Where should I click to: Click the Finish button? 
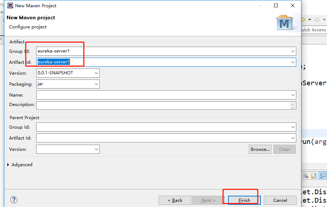[x=244, y=200]
